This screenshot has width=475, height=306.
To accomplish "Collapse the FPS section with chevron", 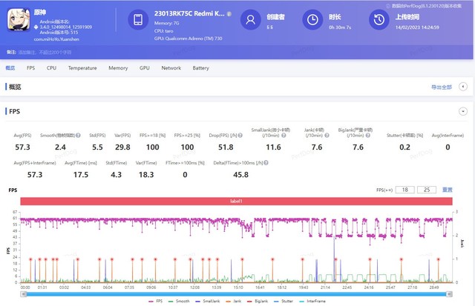I will [462, 110].
